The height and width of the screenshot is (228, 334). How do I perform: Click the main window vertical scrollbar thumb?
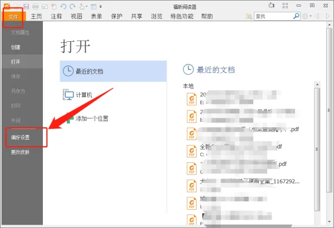click(329, 110)
